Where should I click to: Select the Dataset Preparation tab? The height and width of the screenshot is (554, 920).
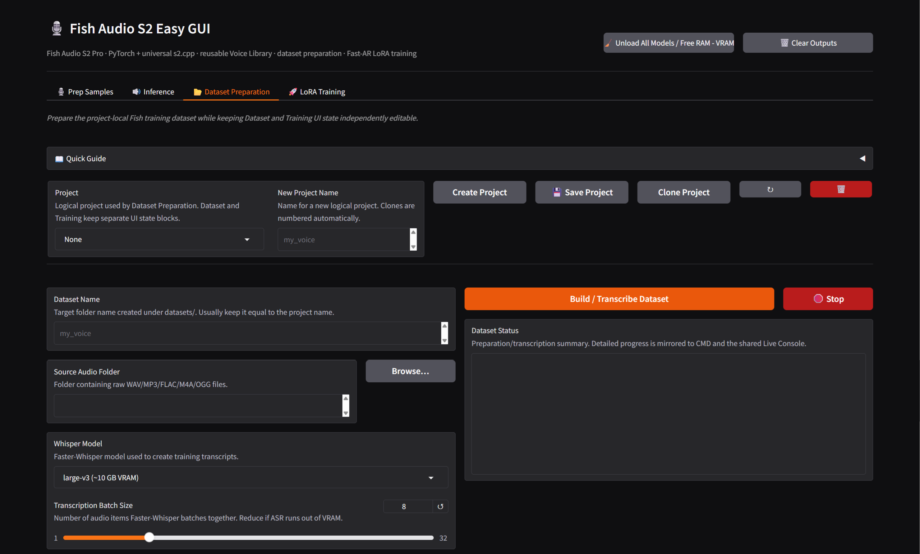point(231,92)
